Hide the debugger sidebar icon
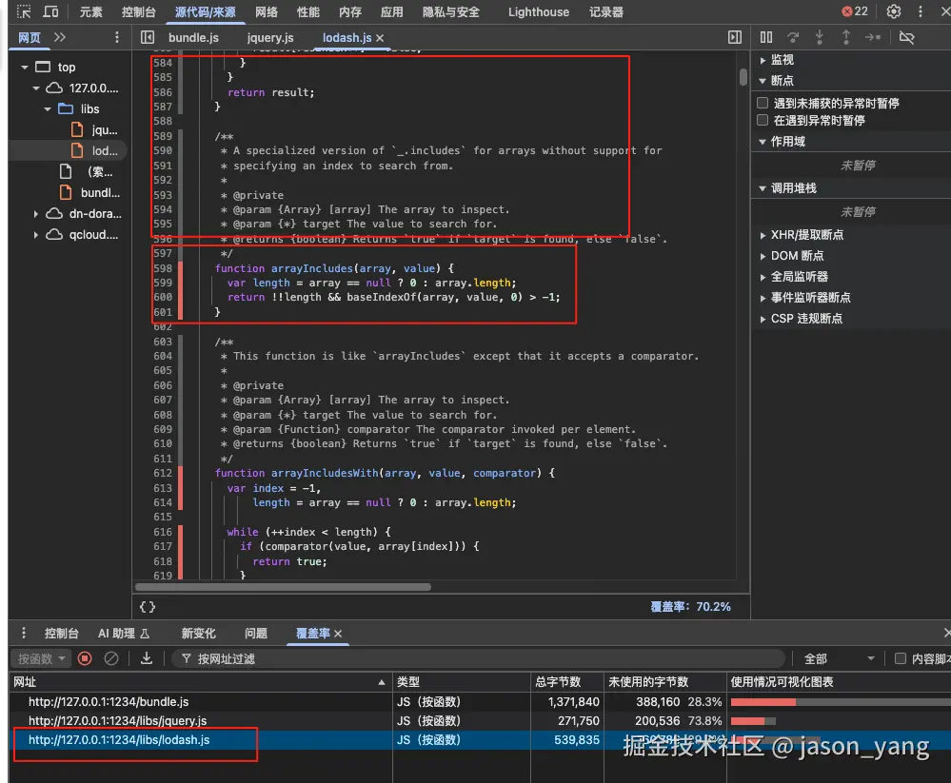Screen dimensions: 951x783 point(735,37)
